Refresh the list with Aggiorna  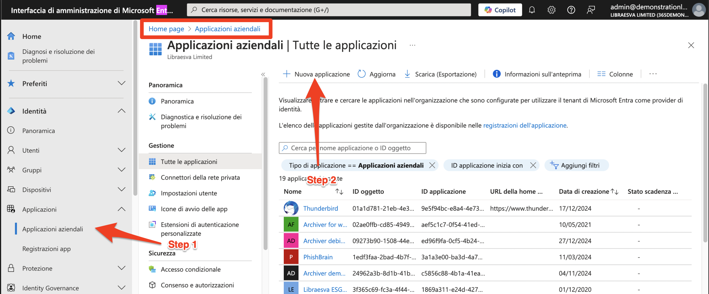pyautogui.click(x=377, y=74)
